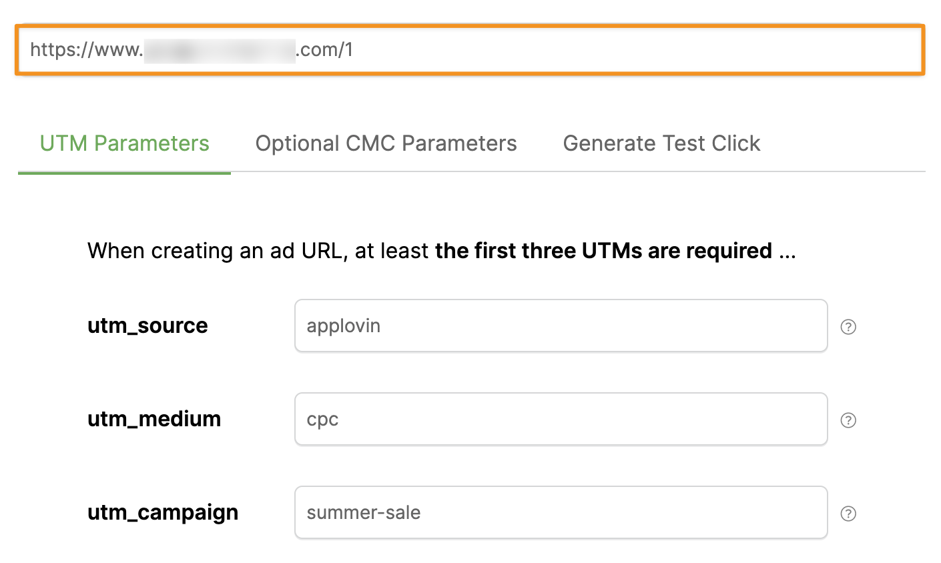This screenshot has width=941, height=563.
Task: Open the utm_medium help question mark
Action: tap(848, 420)
